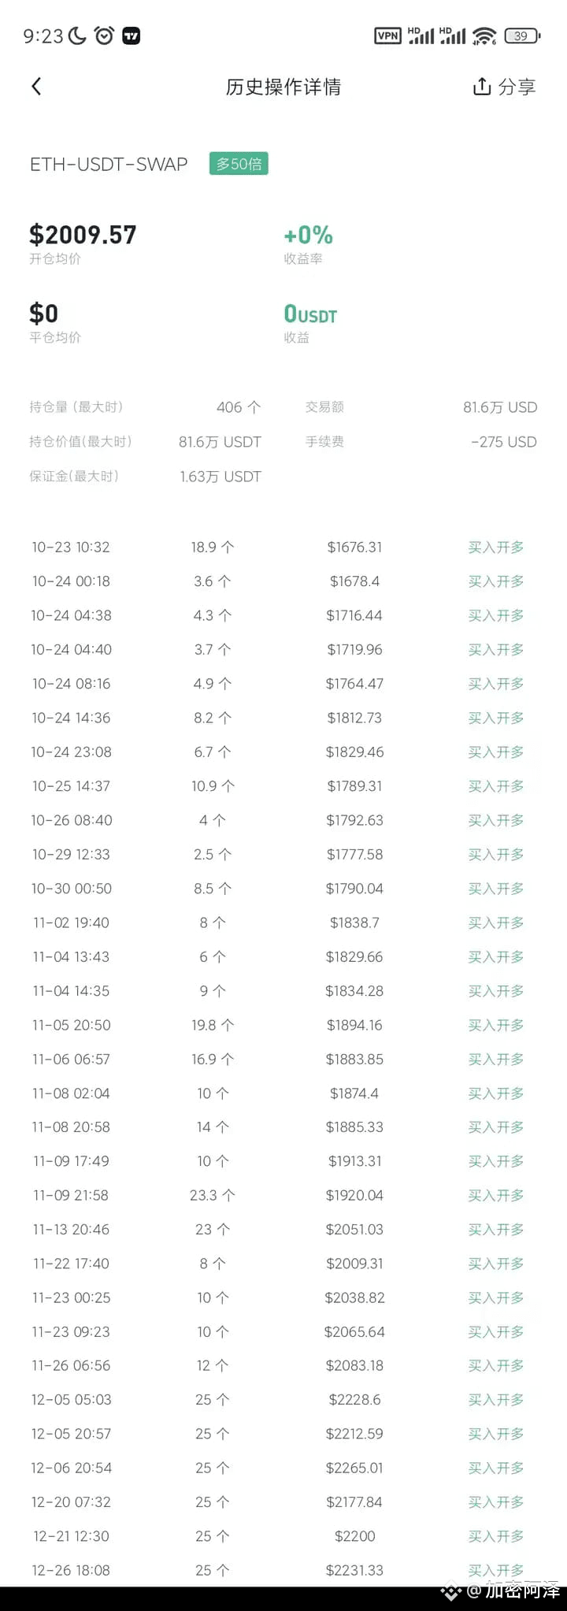Select the 12-21 12:30 trade row
Image resolution: width=567 pixels, height=1611 pixels.
(x=283, y=1536)
